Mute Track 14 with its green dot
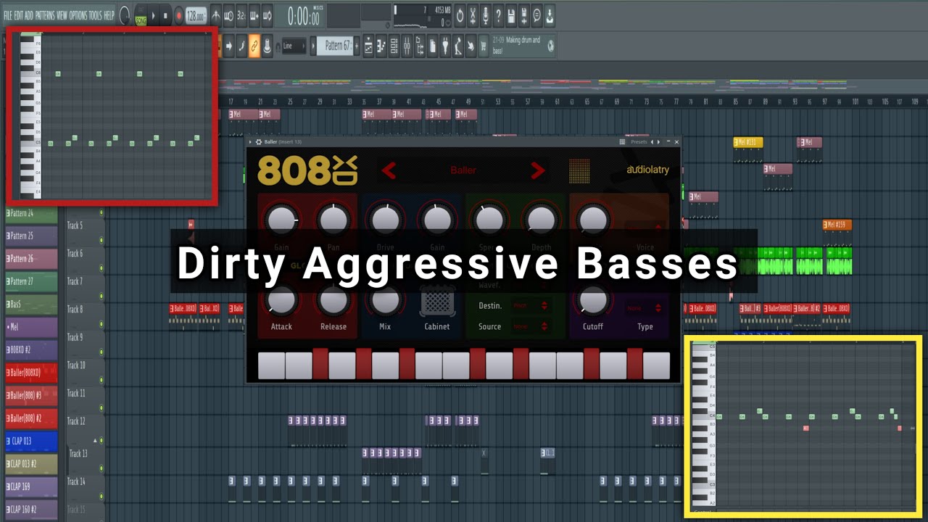Viewport: 928px width, 522px height. point(101,497)
